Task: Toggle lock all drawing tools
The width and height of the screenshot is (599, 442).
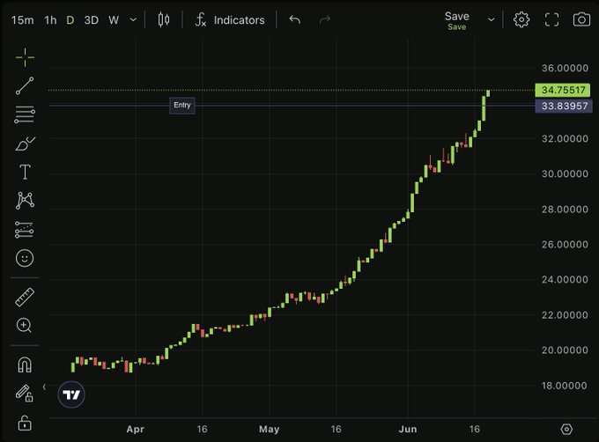Action: (25, 423)
